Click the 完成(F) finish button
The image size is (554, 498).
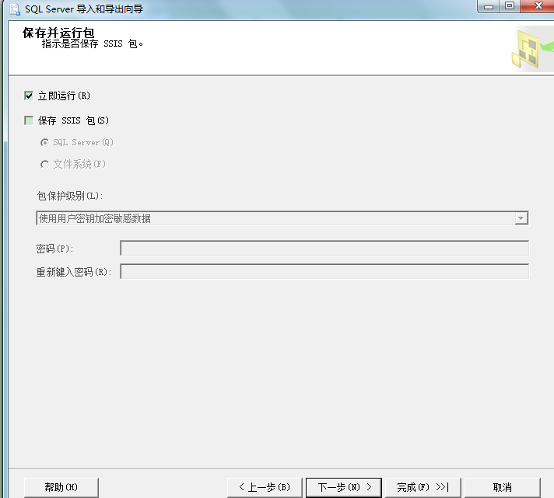(423, 487)
